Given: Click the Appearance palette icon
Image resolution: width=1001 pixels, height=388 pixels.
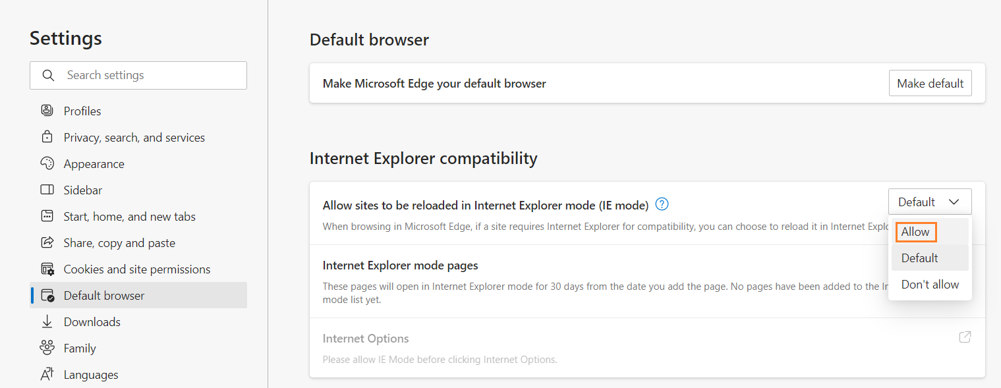Looking at the screenshot, I should pos(47,163).
